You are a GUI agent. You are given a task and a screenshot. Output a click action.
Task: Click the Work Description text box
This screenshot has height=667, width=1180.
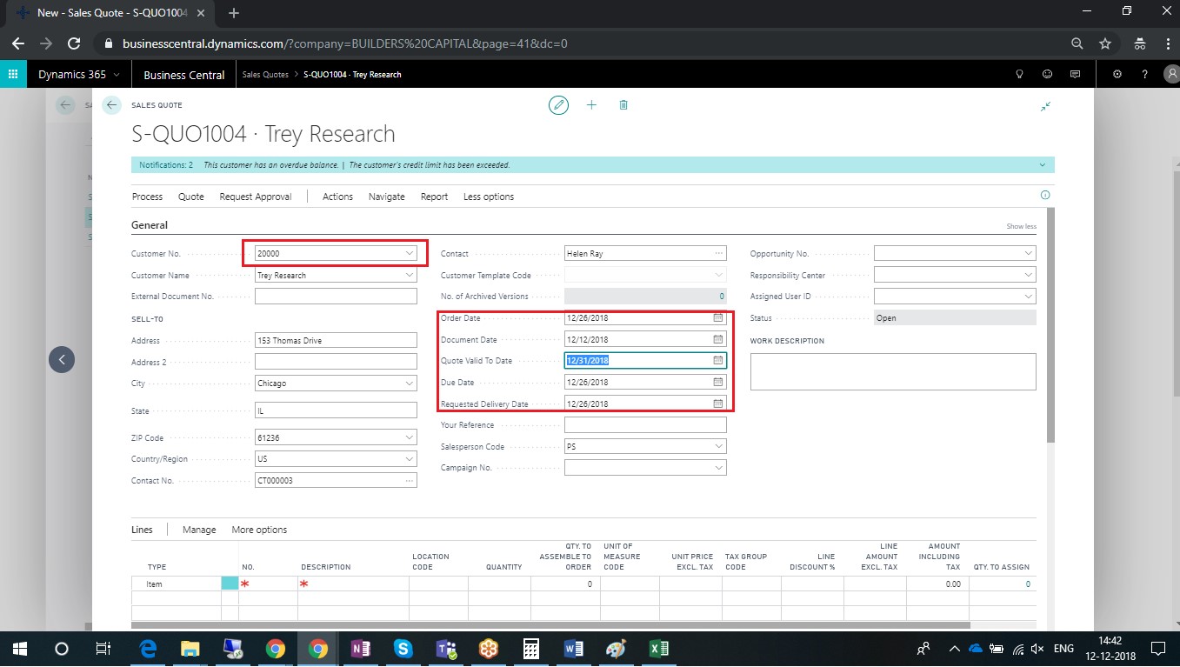pos(893,371)
